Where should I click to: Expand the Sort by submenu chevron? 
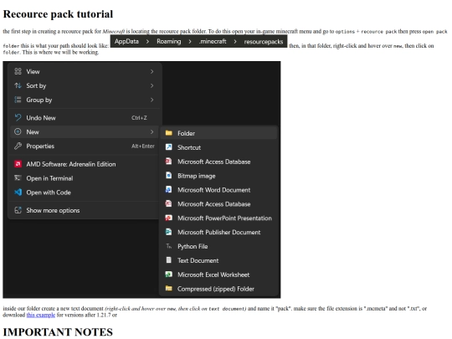click(152, 85)
